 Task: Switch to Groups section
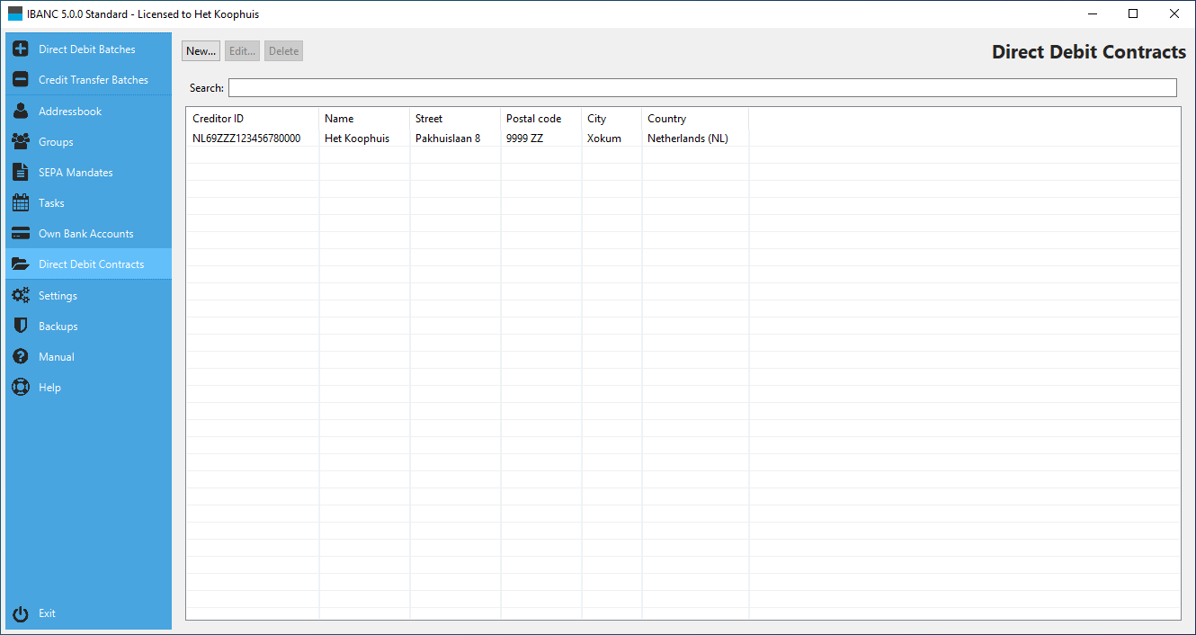56,142
